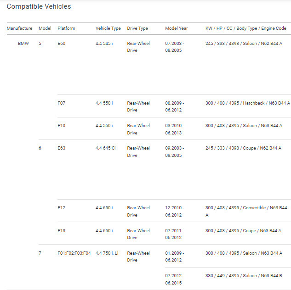Select the 4.4 750 i, Li vehicle type

click(x=107, y=253)
